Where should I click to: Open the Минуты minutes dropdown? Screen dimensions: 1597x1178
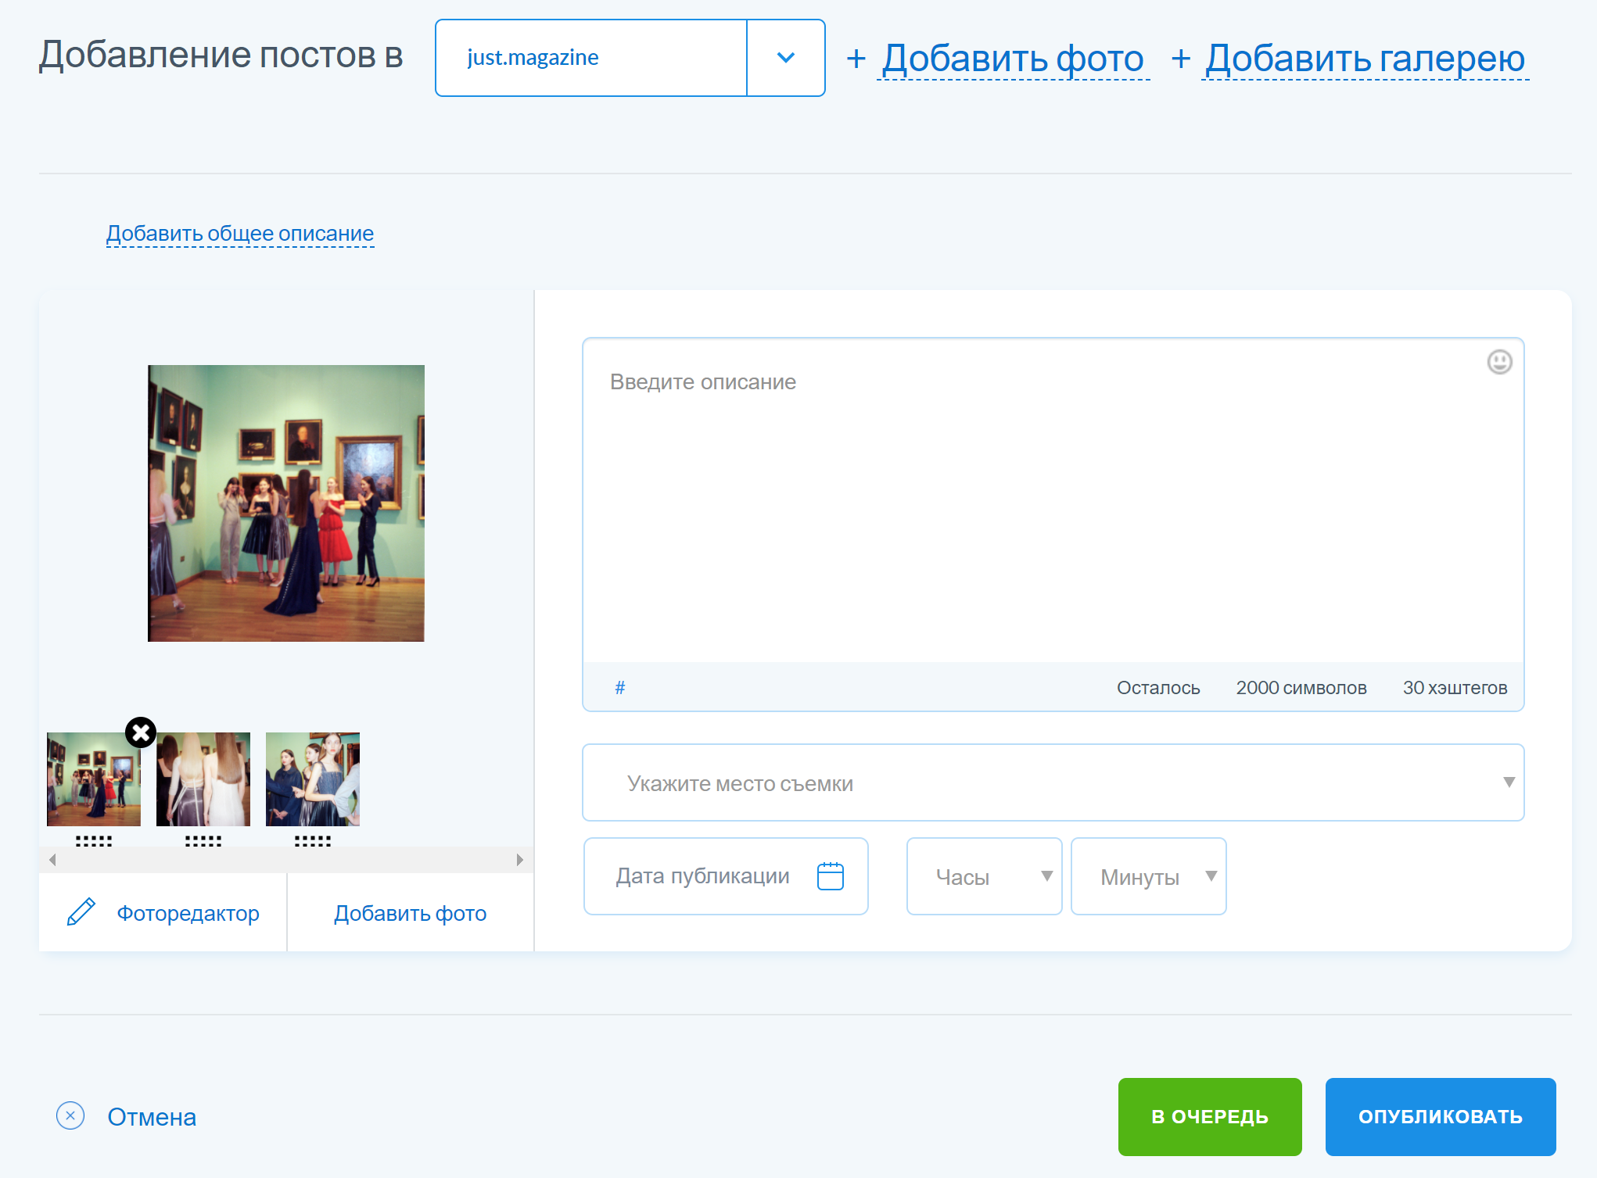click(x=1148, y=876)
